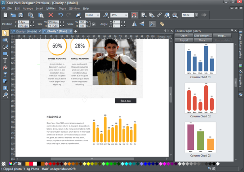Choose the Rectangle tool in toolbox
This screenshot has width=244, height=172.
pos(5,54)
